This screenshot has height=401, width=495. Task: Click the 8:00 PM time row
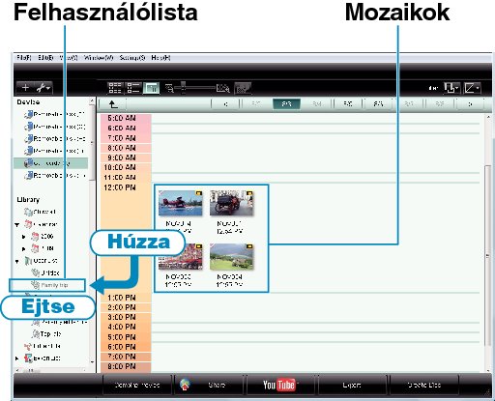[x=126, y=367]
